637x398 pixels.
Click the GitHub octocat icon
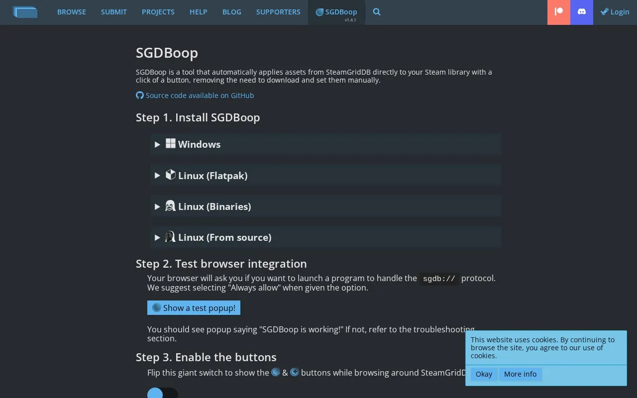[x=140, y=95]
